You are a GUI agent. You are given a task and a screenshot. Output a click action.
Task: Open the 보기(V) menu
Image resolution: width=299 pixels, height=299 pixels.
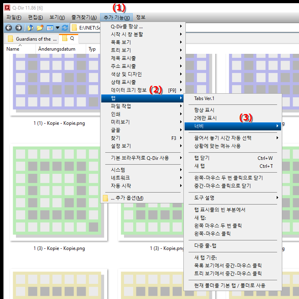57,18
